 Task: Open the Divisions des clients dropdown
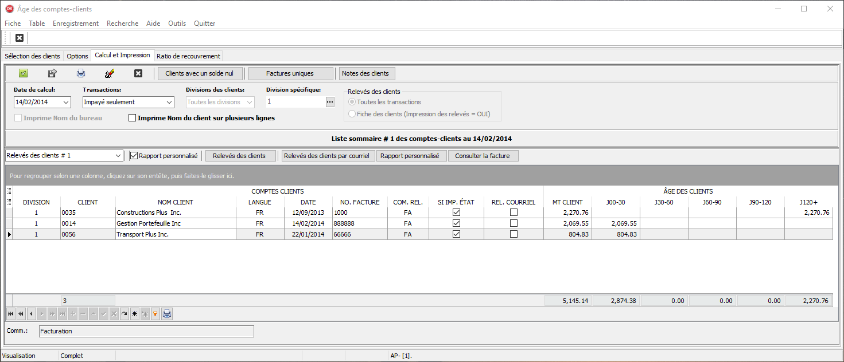click(249, 102)
